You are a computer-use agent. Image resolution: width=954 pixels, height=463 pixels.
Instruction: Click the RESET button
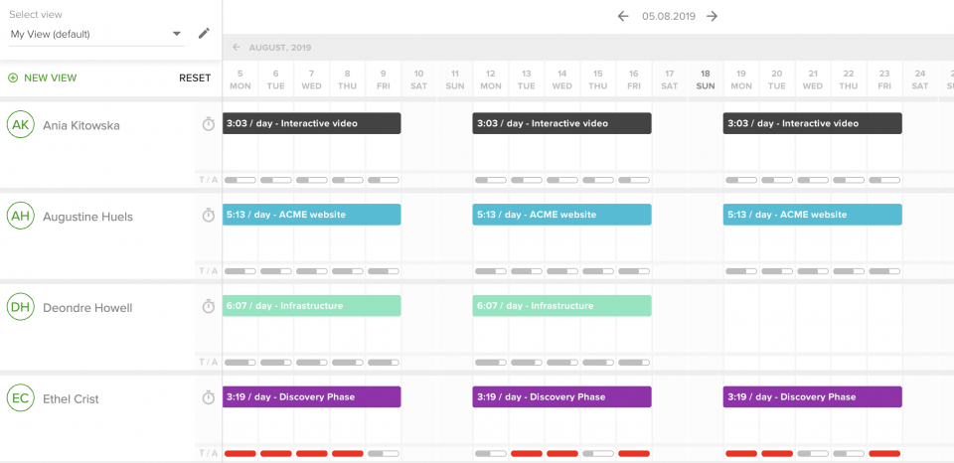(195, 77)
